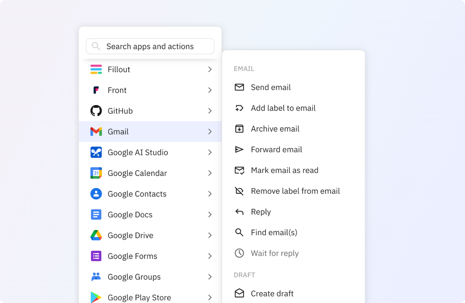Click the Google Forms icon
This screenshot has width=465, height=303.
click(96, 256)
